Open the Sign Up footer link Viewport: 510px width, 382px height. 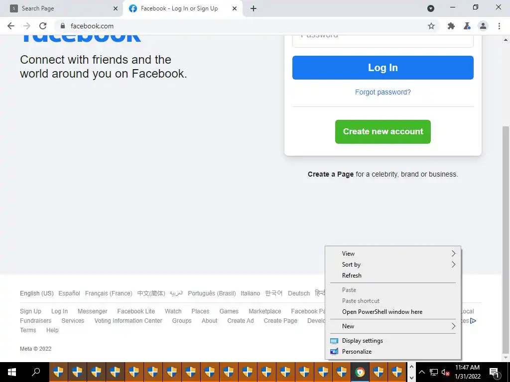(x=30, y=311)
